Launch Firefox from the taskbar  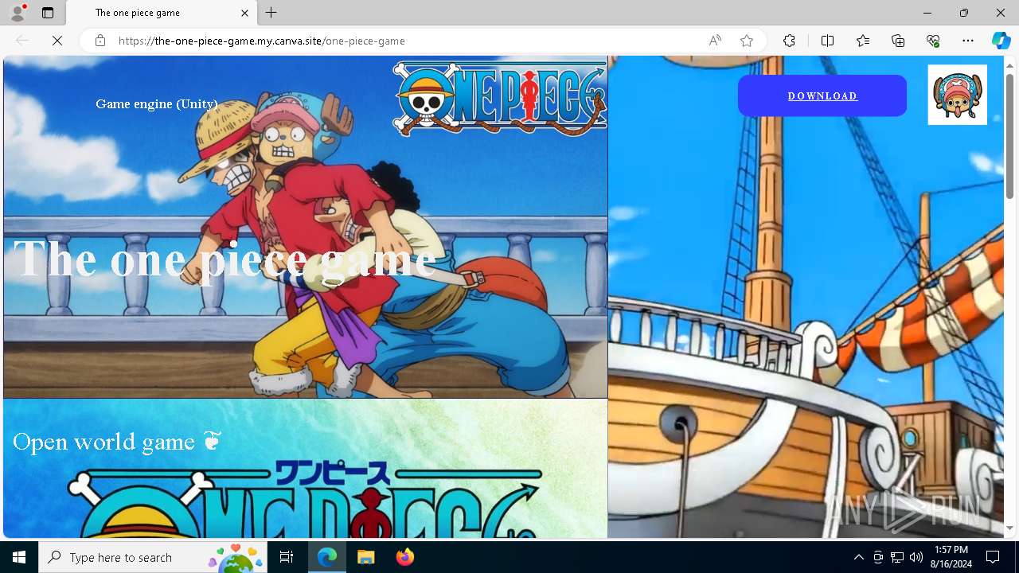[404, 557]
